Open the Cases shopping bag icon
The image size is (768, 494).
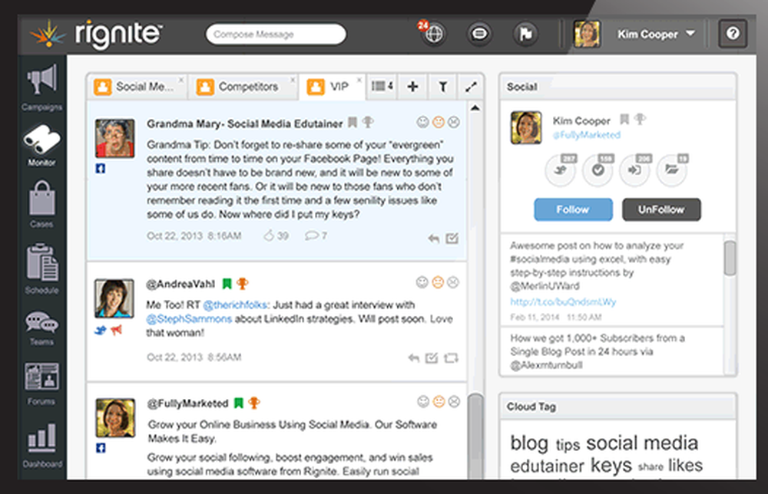pos(41,198)
